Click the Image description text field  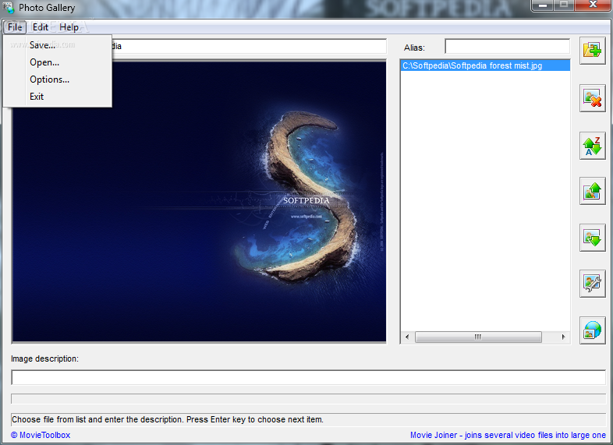(309, 377)
